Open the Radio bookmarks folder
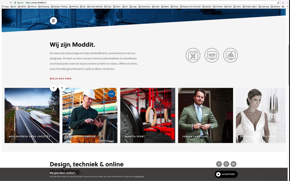290x181 pixels. point(165,7)
